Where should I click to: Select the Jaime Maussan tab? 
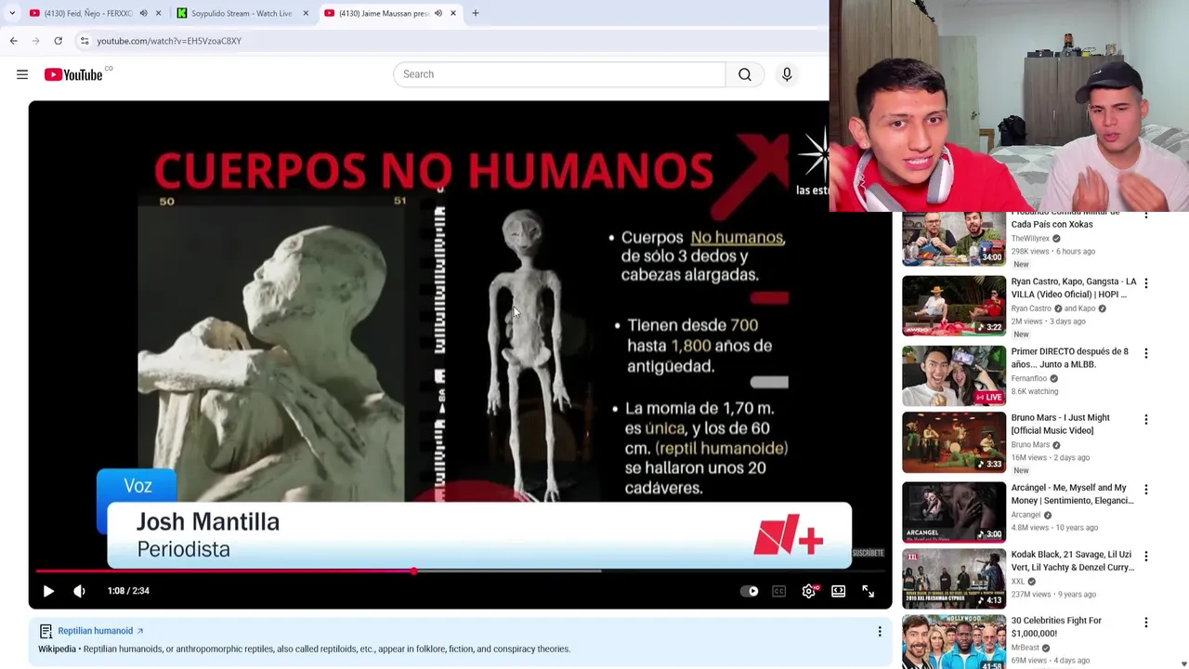point(384,13)
